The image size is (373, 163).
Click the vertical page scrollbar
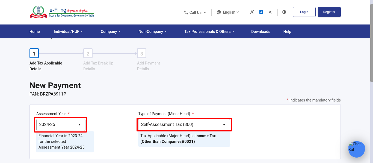click(371, 41)
